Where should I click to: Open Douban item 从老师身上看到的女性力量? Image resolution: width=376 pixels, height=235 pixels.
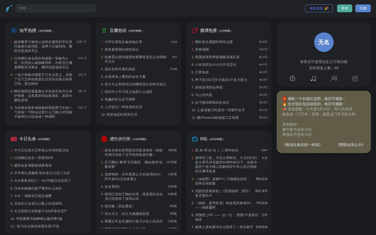tap(125, 77)
